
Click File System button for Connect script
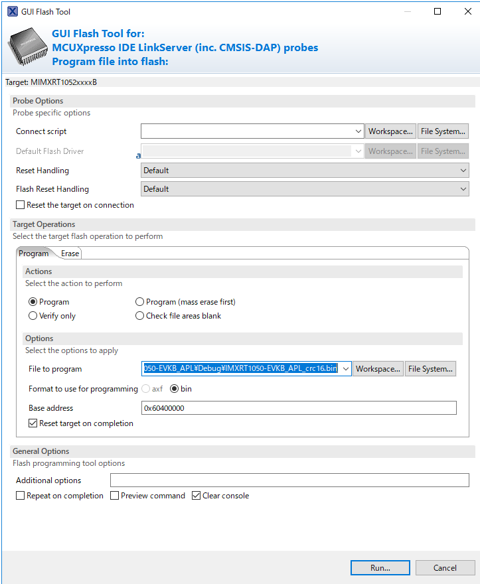(443, 131)
